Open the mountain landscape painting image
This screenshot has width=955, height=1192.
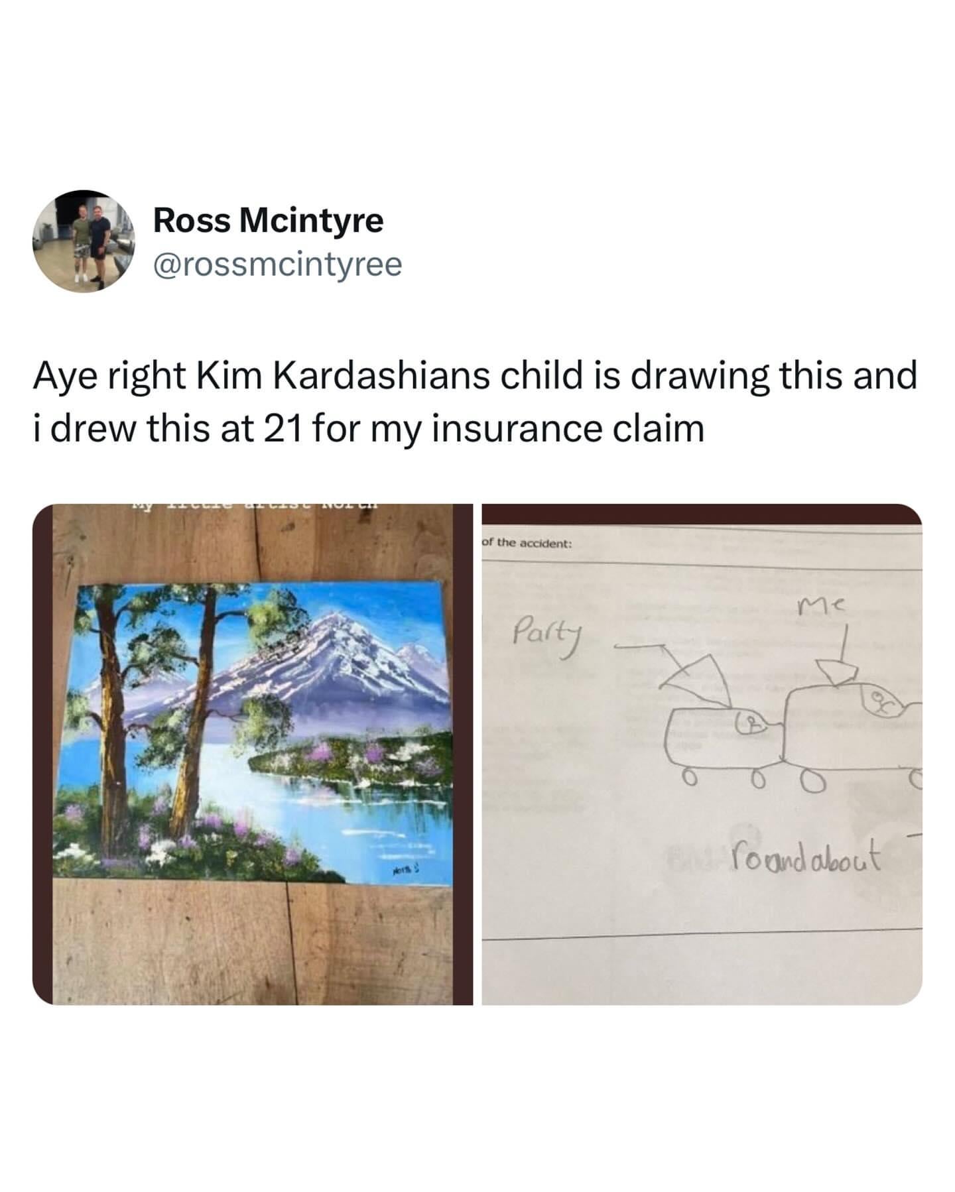[253, 754]
